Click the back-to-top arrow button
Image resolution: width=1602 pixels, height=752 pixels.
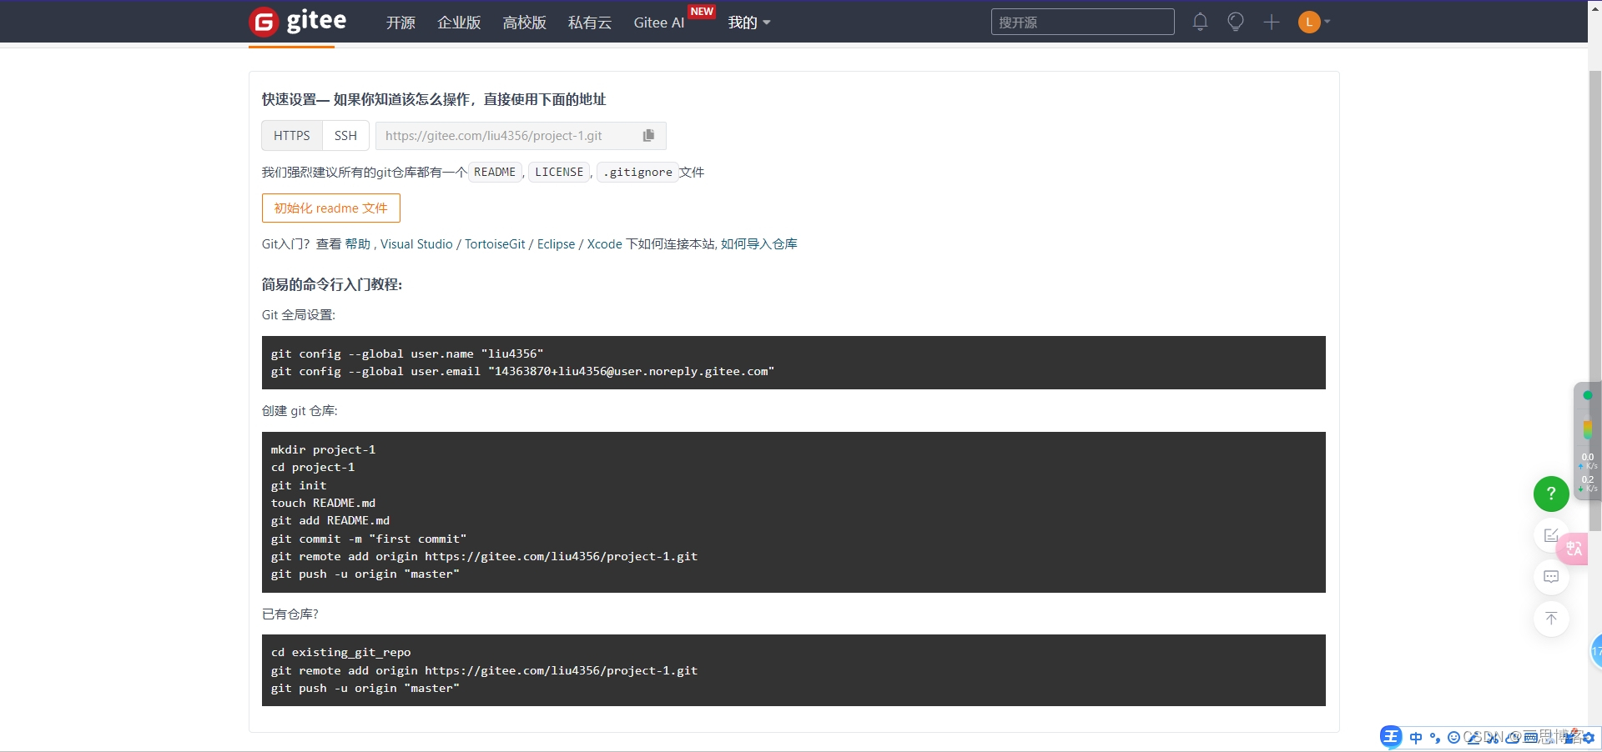click(x=1551, y=619)
